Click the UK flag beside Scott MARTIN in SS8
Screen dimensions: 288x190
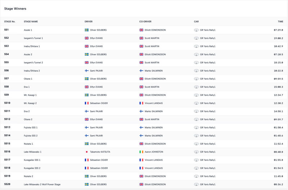[x=141, y=87]
